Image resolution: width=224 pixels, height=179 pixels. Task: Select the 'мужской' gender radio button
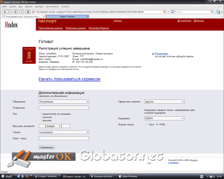[x=41, y=117]
